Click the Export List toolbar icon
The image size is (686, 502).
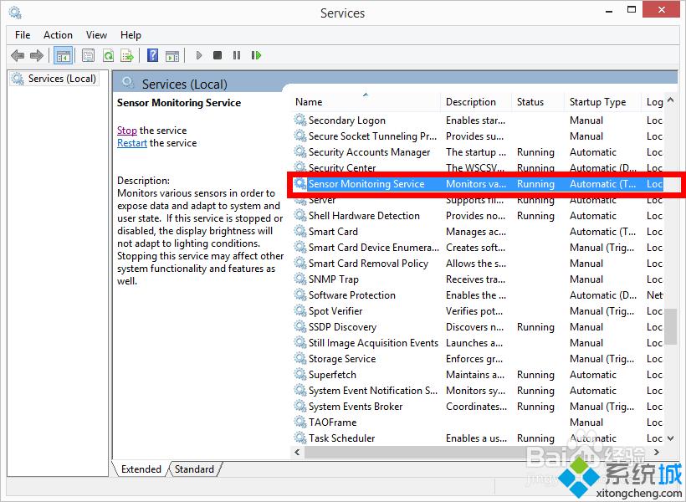pyautogui.click(x=127, y=55)
